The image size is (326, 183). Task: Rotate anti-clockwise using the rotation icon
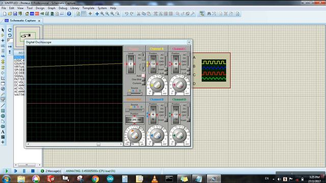point(10,35)
